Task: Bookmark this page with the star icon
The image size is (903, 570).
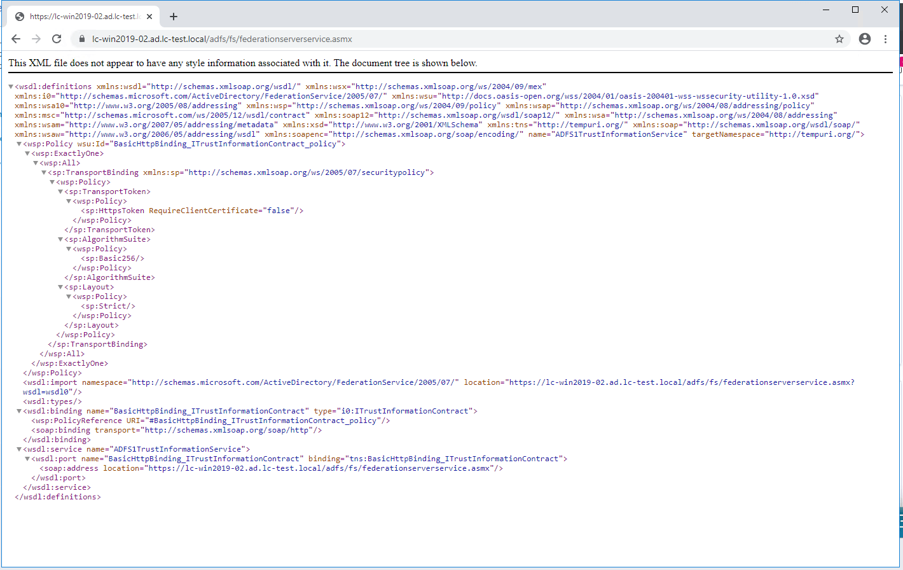Action: click(x=839, y=39)
